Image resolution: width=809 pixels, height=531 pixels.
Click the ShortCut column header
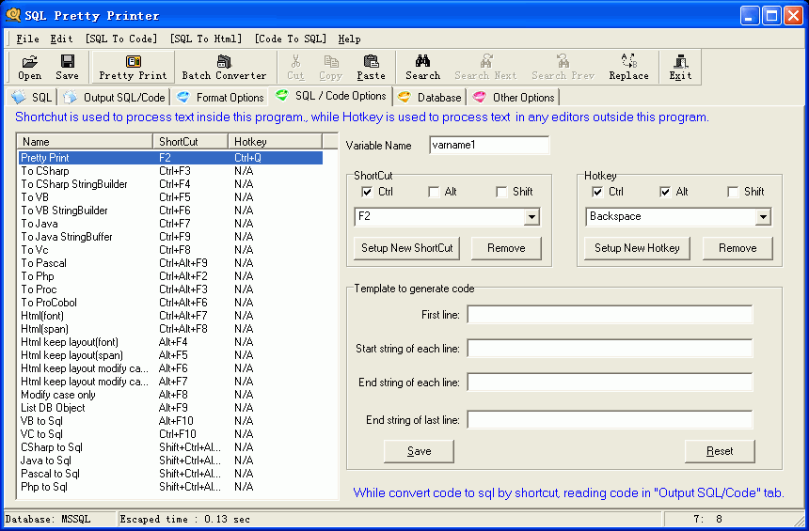tap(190, 141)
